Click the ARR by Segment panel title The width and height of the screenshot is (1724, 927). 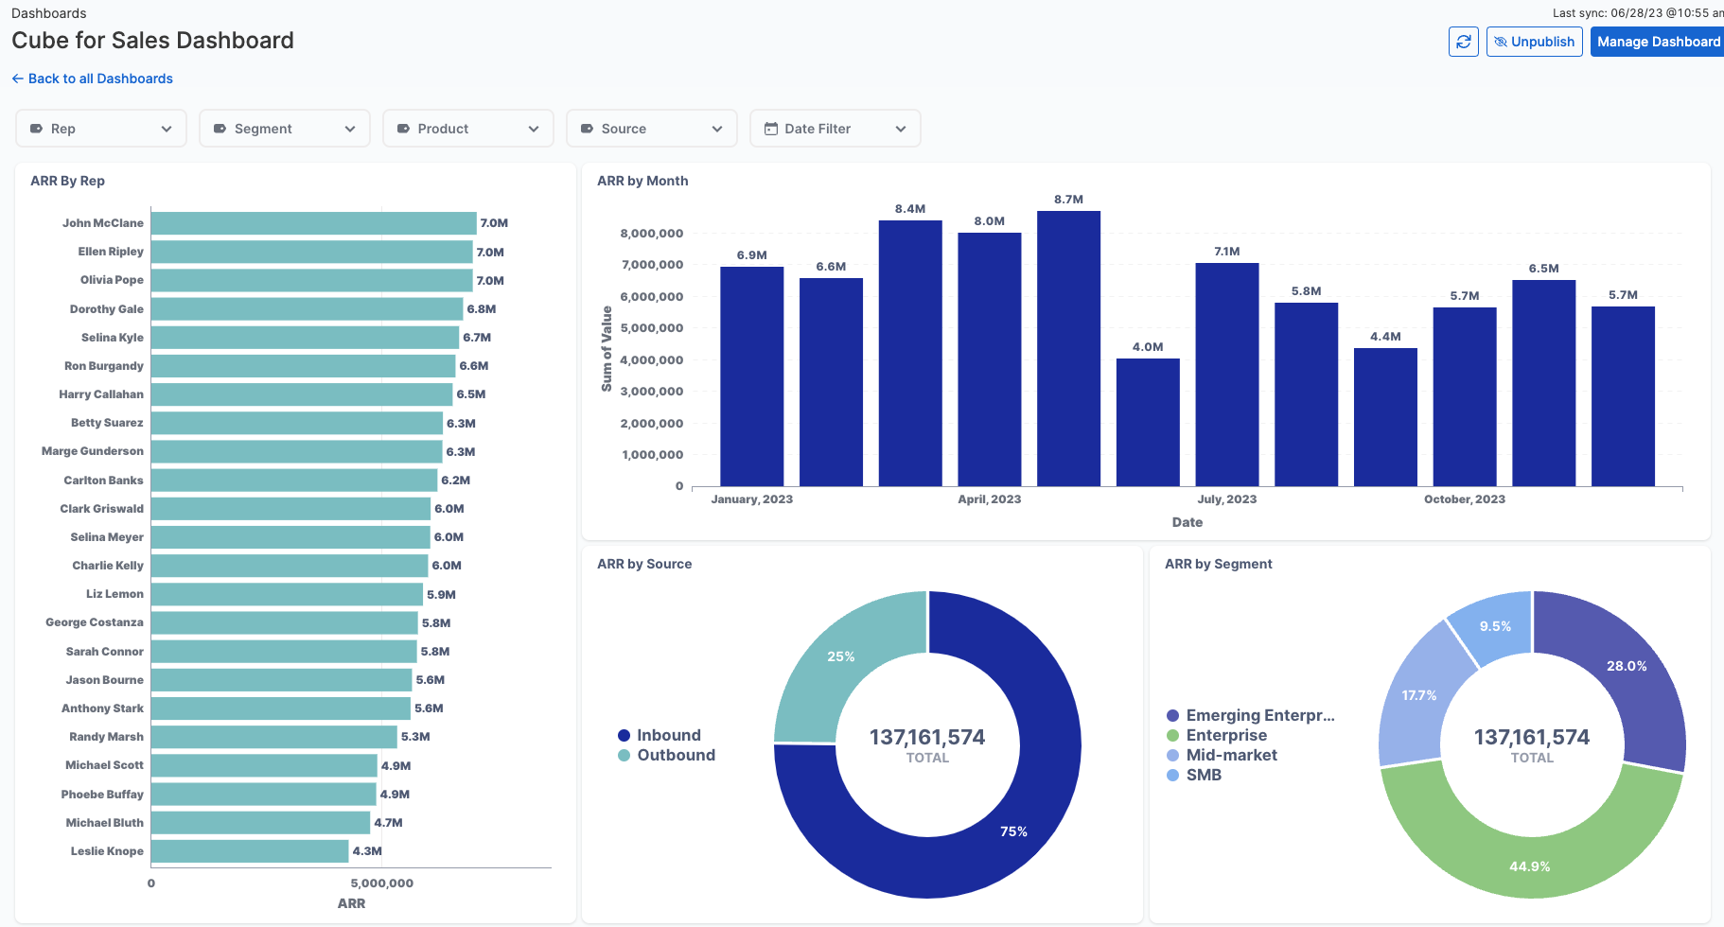[x=1219, y=564]
